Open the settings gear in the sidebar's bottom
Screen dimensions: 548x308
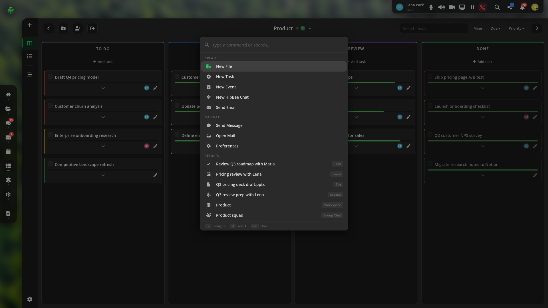click(30, 299)
